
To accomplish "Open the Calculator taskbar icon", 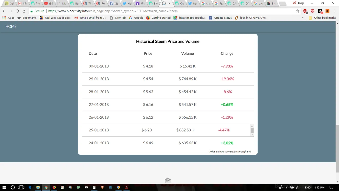I will pyautogui.click(x=94, y=187).
